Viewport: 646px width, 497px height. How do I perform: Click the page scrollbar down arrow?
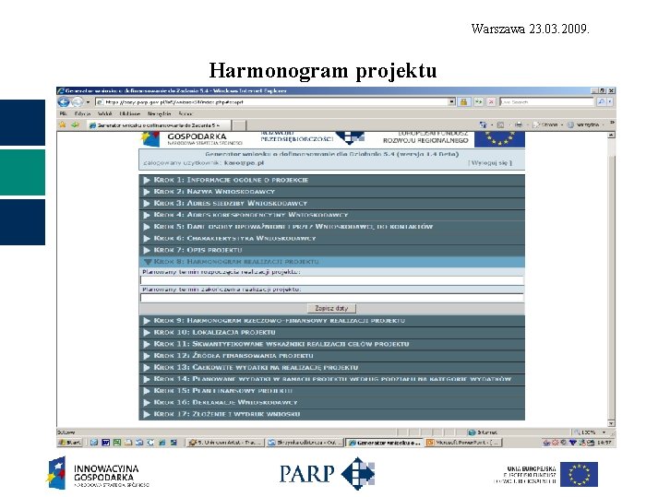click(x=611, y=423)
